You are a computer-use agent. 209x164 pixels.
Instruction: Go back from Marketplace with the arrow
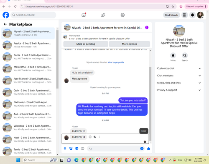(5, 24)
